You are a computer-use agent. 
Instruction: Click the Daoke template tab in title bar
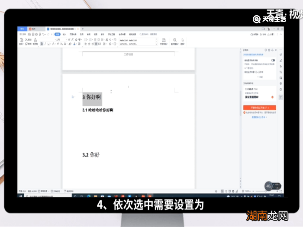(36, 29)
